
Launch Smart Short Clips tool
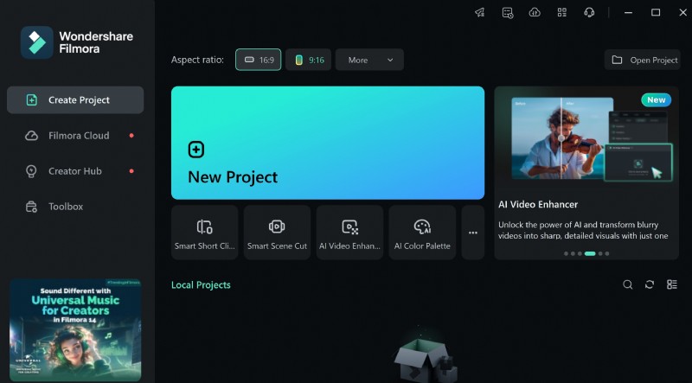(205, 233)
